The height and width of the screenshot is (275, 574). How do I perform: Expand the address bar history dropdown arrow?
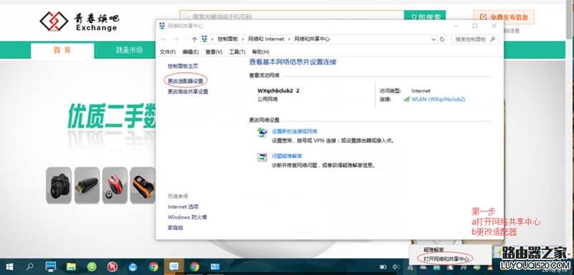tap(434, 39)
